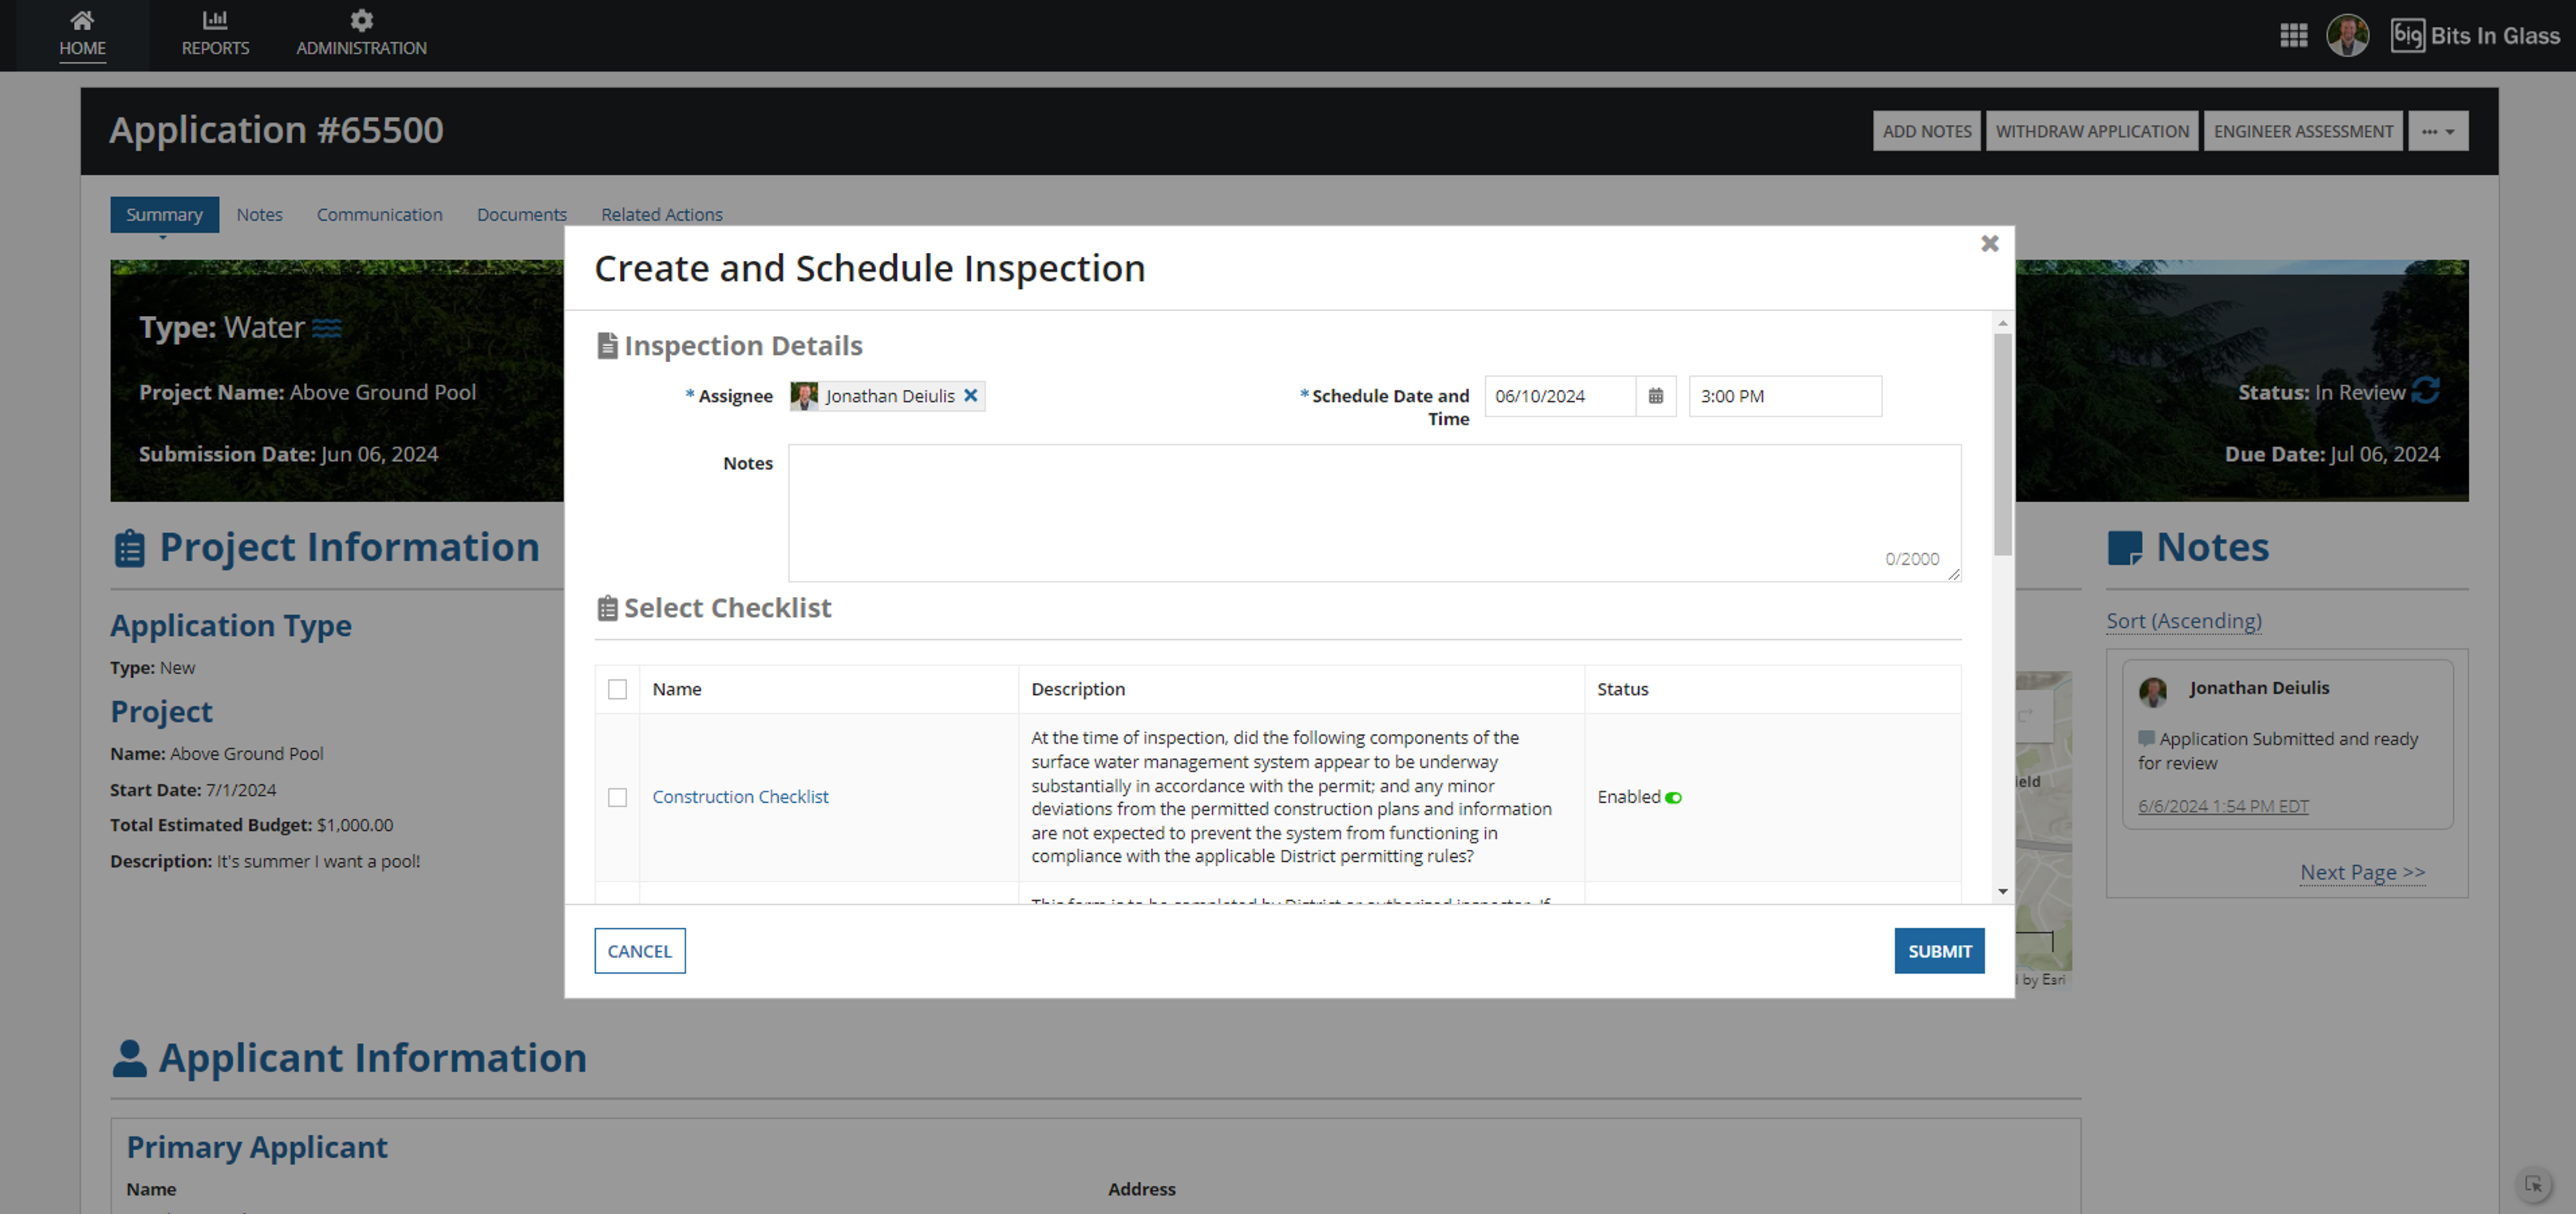Open the Administration gear menu
This screenshot has width=2576, height=1214.
(361, 34)
